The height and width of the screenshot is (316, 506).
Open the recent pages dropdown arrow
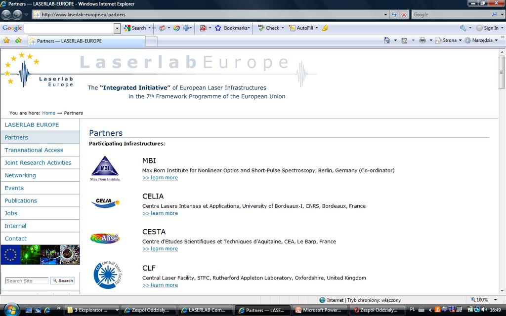(26, 14)
